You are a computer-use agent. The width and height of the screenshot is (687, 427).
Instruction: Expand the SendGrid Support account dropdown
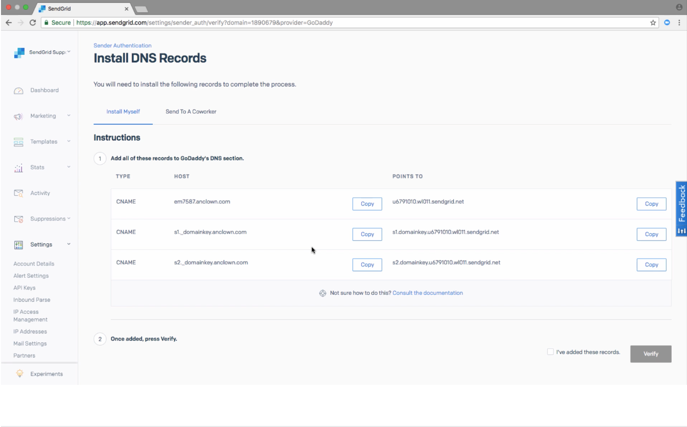click(69, 51)
